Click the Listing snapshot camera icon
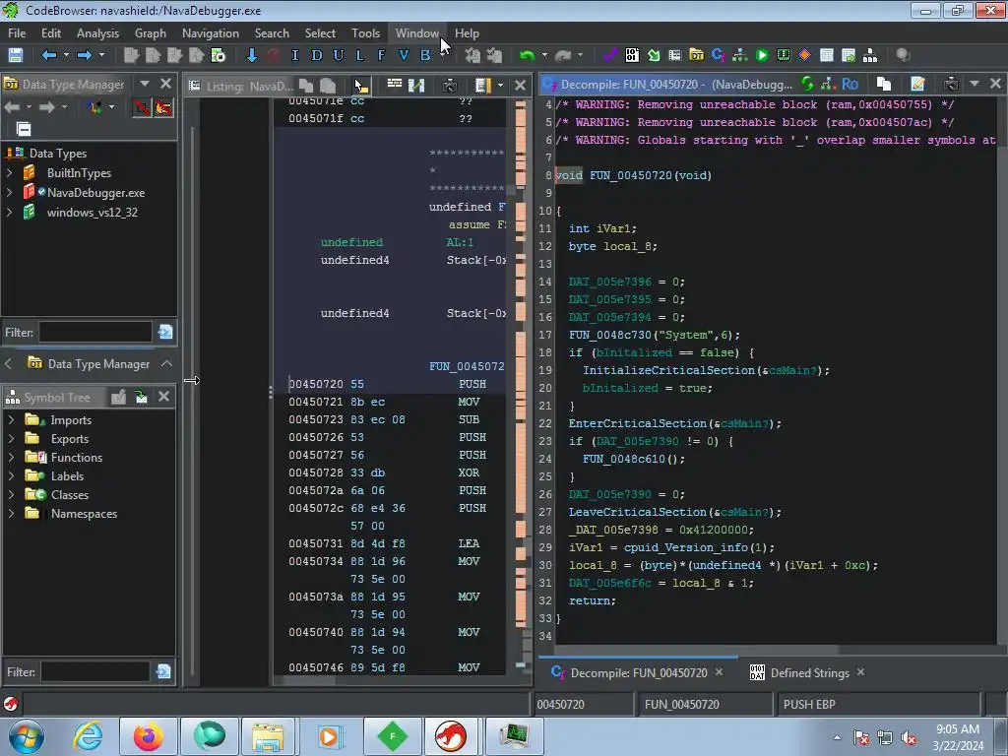The image size is (1008, 756). (x=449, y=85)
